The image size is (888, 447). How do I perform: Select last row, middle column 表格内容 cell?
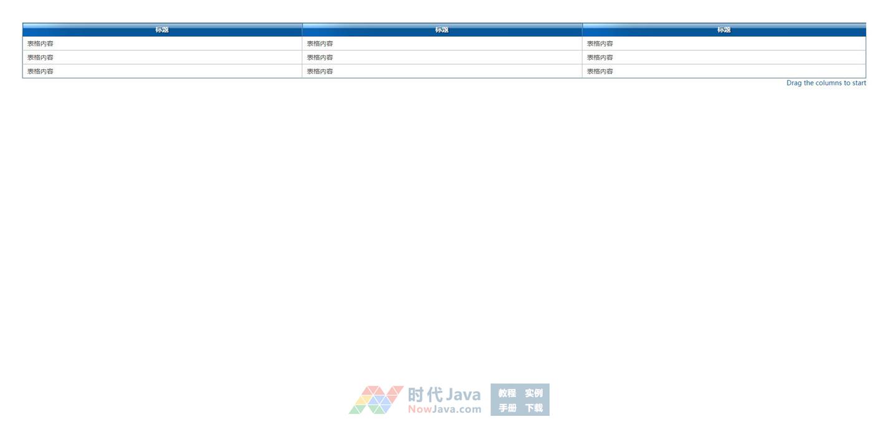[320, 71]
